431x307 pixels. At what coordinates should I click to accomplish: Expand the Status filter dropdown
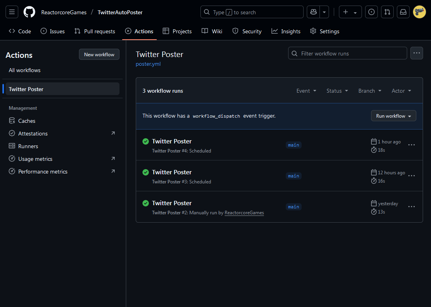coord(337,91)
